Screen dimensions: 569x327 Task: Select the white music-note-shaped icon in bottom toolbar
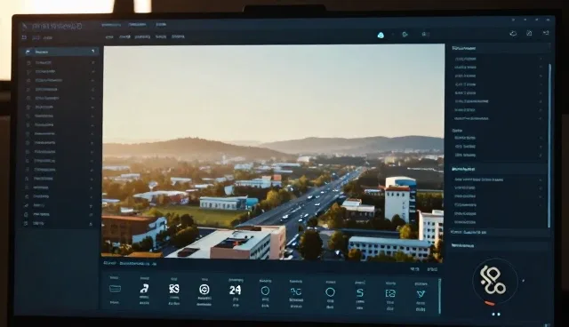(144, 289)
